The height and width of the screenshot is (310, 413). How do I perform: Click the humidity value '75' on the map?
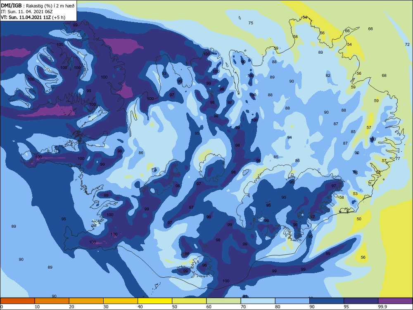pyautogui.click(x=251, y=23)
